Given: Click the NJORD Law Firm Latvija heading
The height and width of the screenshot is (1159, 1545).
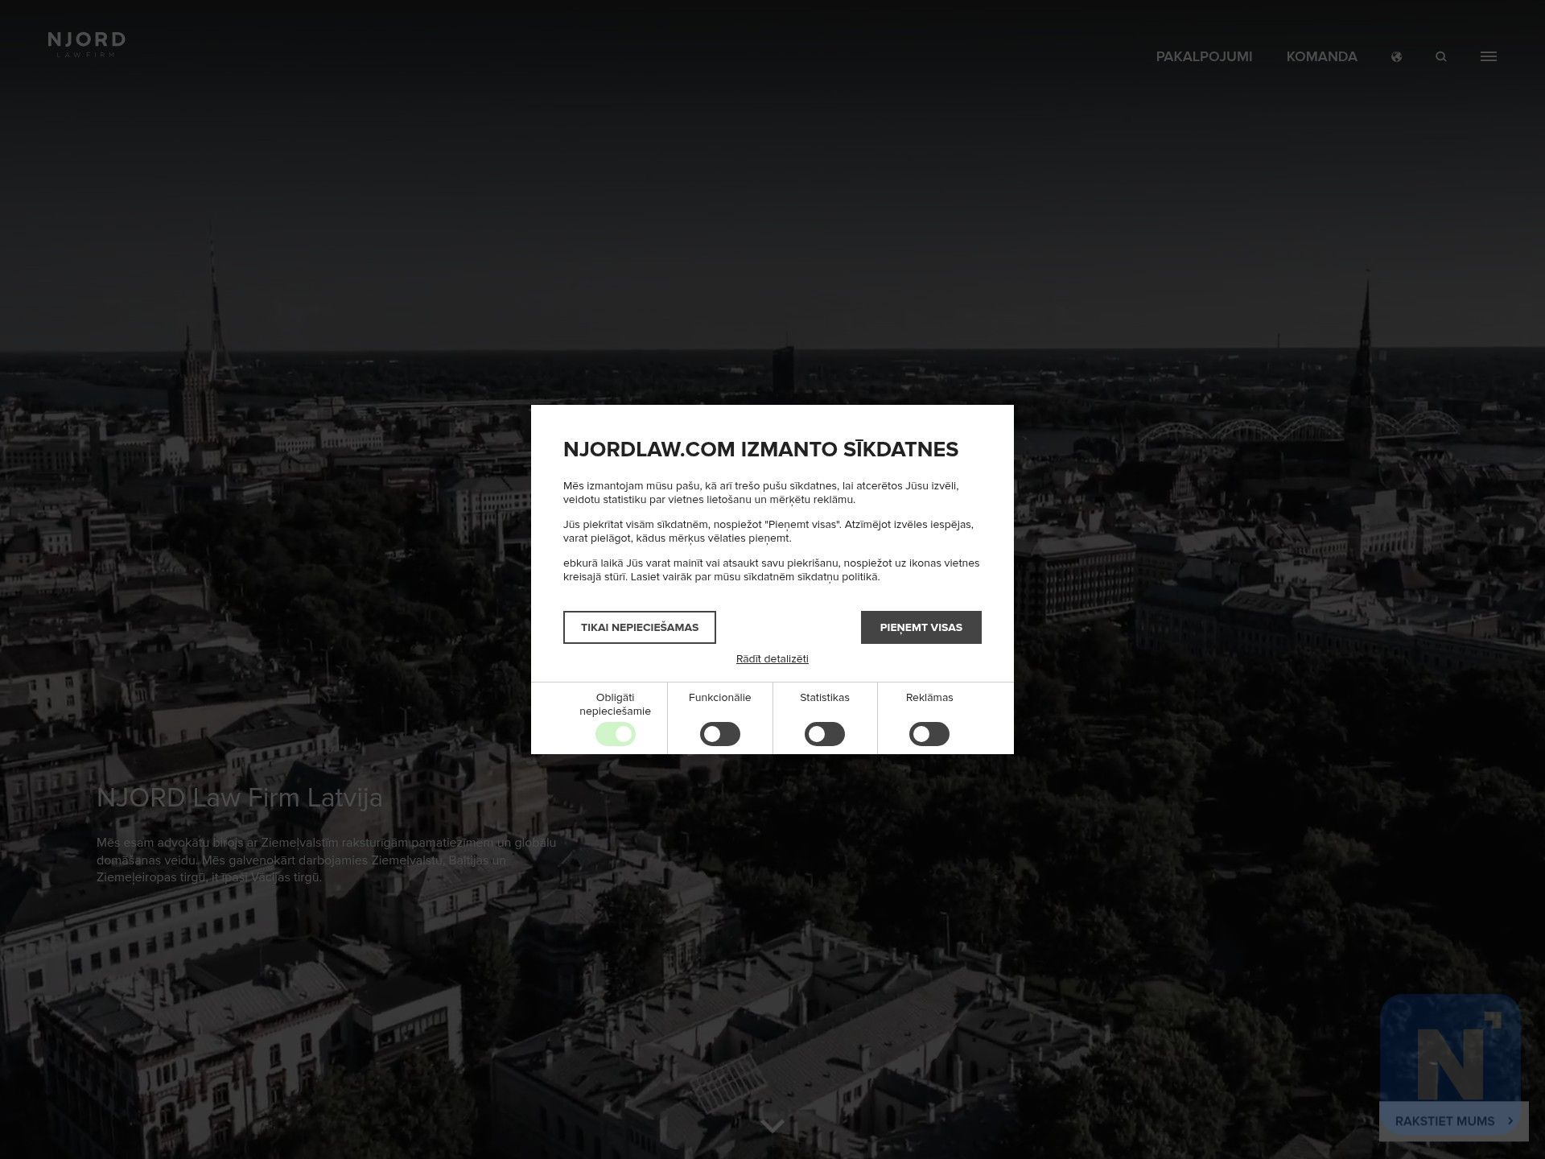Looking at the screenshot, I should tap(240, 798).
